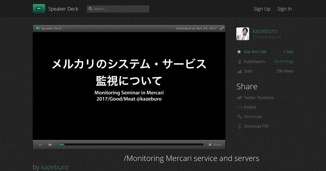Click the 'Stats' label
Image resolution: width=326 pixels, height=171 pixels.
(x=248, y=71)
